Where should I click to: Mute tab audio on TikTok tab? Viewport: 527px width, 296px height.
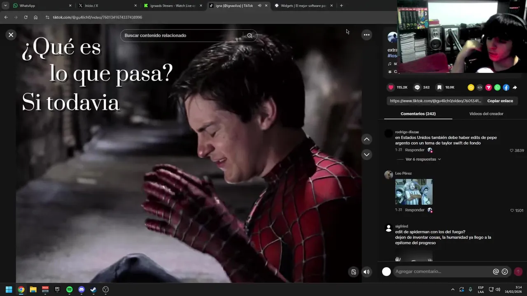(259, 6)
